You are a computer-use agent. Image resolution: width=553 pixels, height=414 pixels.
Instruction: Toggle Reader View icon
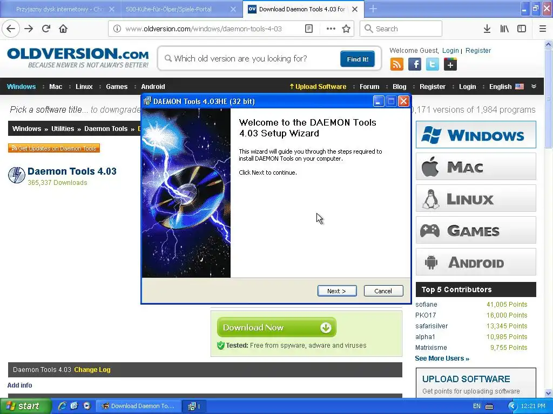(309, 29)
